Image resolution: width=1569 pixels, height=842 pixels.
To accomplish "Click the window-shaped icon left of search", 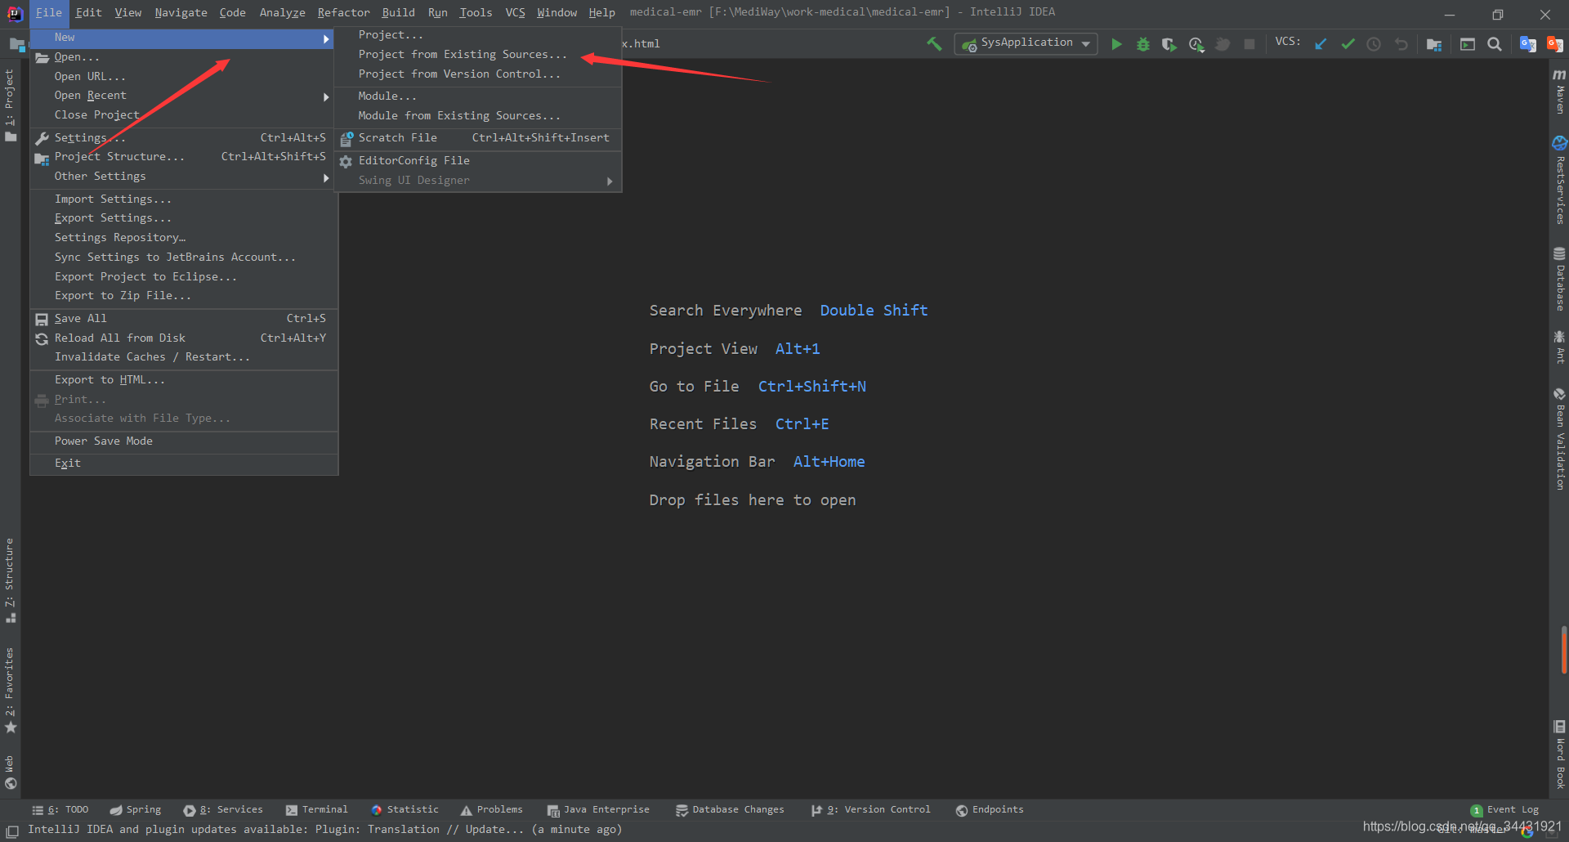I will click(1468, 44).
